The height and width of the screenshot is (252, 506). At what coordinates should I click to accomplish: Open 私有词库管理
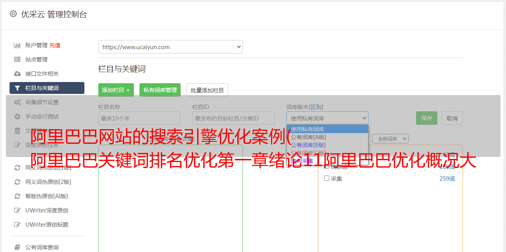click(160, 90)
